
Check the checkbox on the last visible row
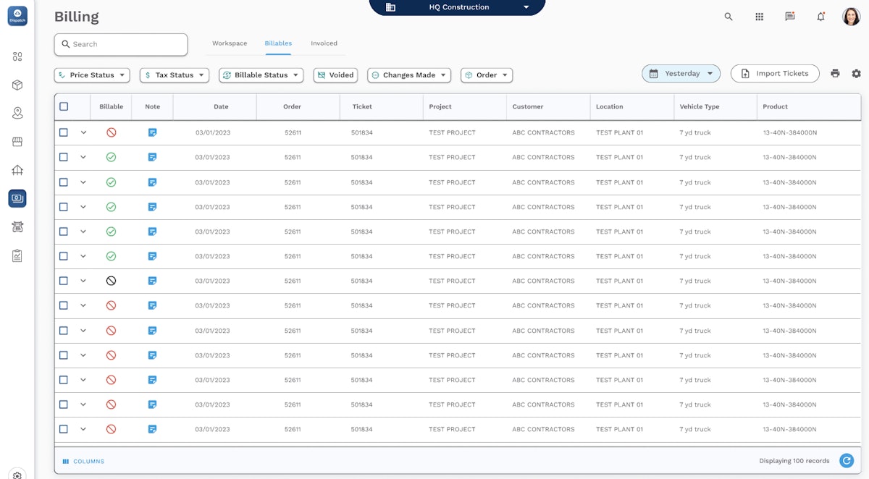pyautogui.click(x=63, y=428)
